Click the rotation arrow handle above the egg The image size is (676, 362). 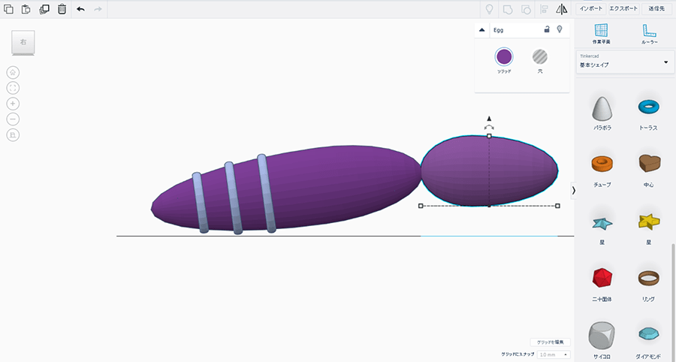coord(489,127)
